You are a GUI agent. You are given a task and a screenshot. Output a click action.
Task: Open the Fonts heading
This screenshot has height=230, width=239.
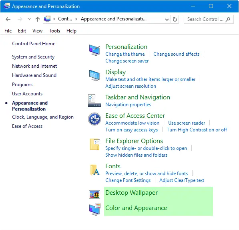(113, 166)
